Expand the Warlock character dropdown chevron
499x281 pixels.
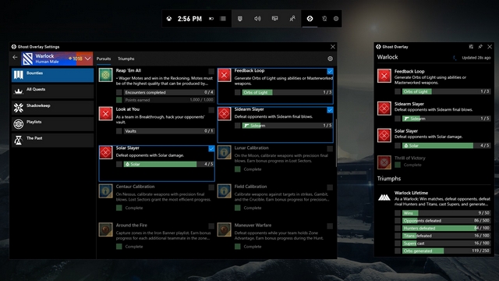(87, 59)
